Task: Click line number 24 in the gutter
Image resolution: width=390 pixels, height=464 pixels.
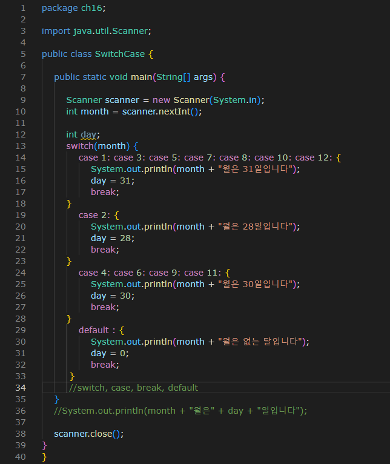Action: pyautogui.click(x=21, y=273)
